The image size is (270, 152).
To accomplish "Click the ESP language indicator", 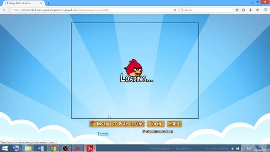I will 249,149.
